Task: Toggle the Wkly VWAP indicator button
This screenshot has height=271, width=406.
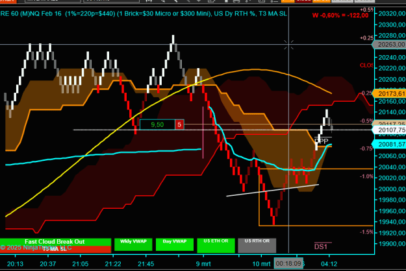Action: tap(133, 244)
